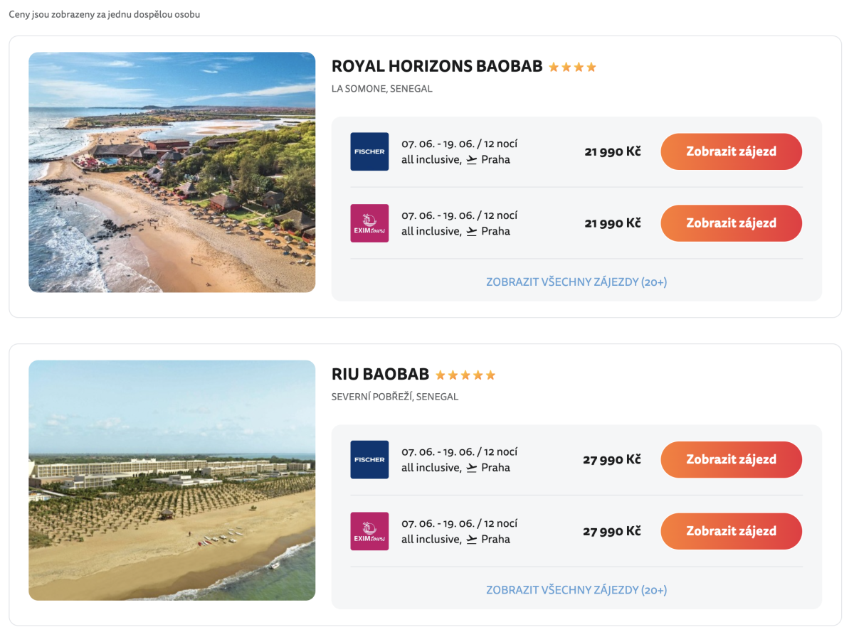Image resolution: width=854 pixels, height=632 pixels.
Task: Click Exim Tours logo in Royal Horizons Baobab offer
Action: [x=369, y=223]
